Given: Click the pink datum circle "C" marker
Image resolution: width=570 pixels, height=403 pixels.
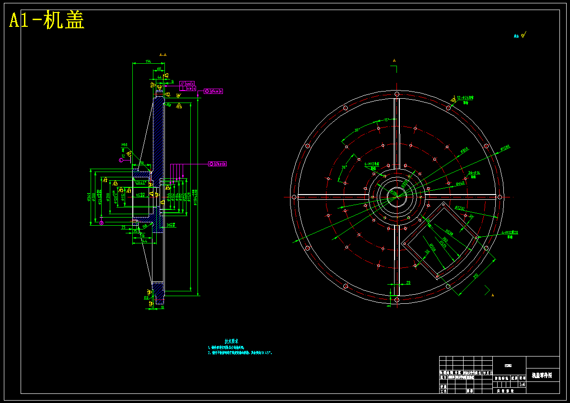Looking at the screenshot, I should (x=121, y=160).
